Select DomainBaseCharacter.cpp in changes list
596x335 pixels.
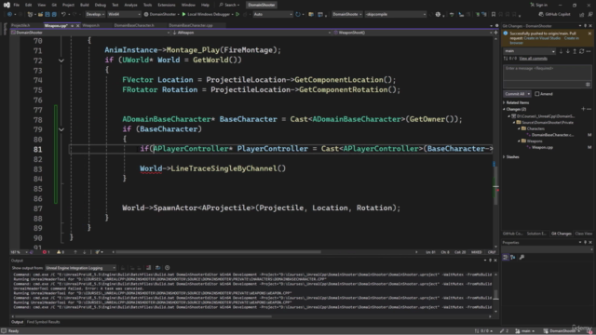coord(552,135)
